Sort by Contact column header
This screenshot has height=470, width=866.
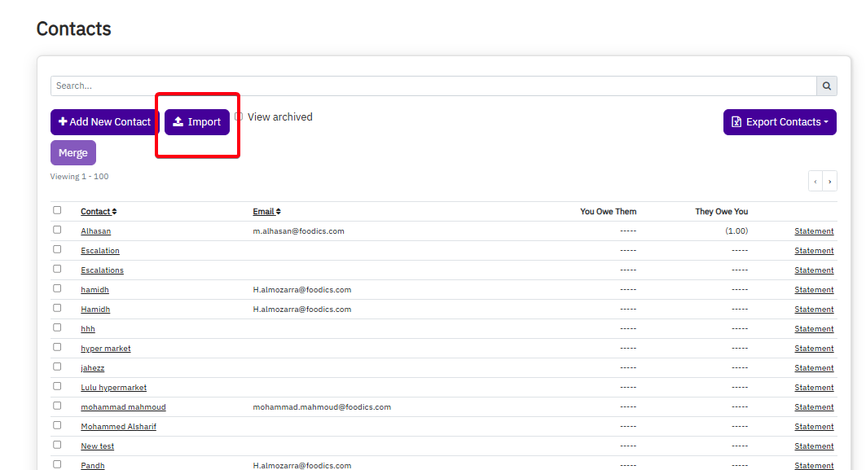[99, 212]
